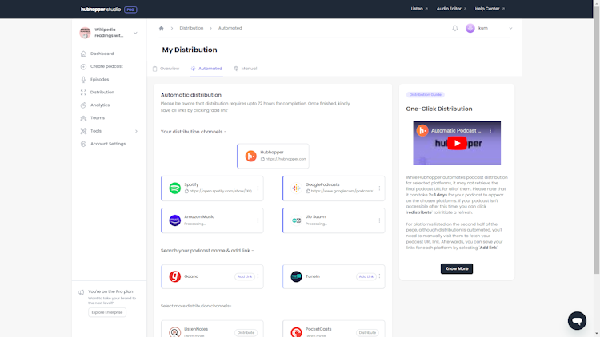Select Automated breadcrumb
Viewport: 600px width, 337px height.
click(230, 28)
